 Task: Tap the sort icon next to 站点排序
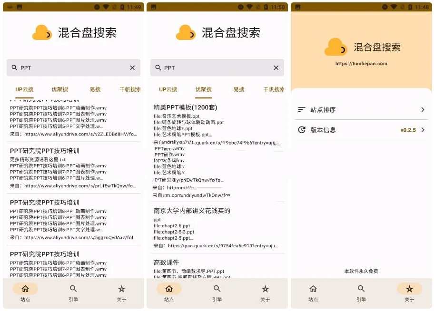[x=302, y=109]
